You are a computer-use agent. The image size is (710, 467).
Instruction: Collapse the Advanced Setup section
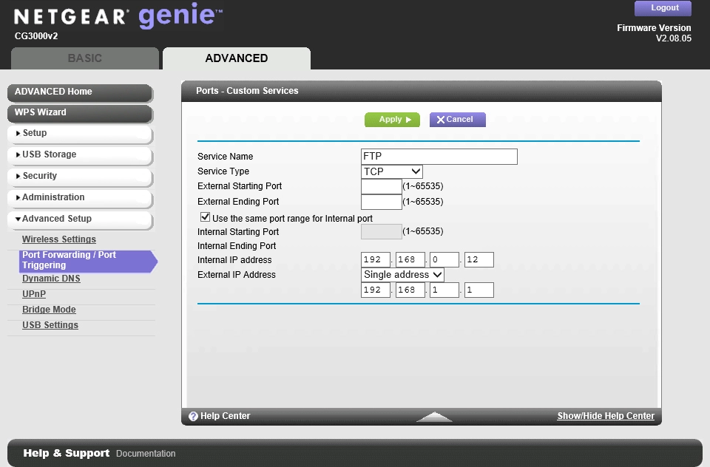79,219
